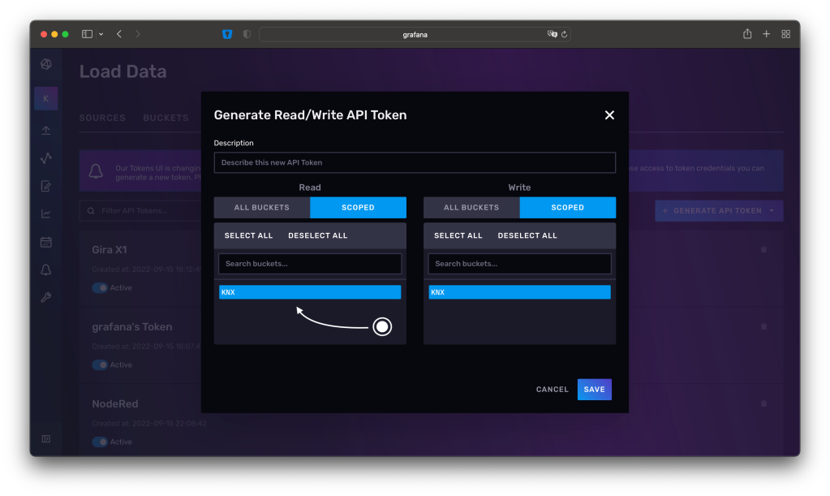The width and height of the screenshot is (830, 496).
Task: Open Dashboards chart icon in sidebar
Action: (46, 214)
